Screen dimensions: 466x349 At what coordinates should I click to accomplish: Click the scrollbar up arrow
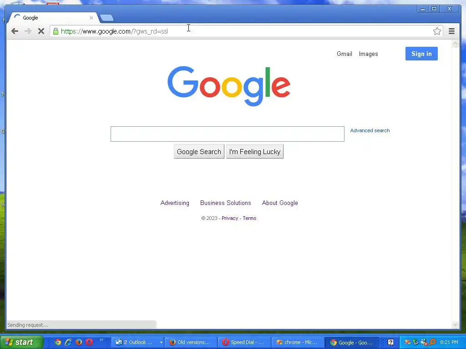click(455, 44)
